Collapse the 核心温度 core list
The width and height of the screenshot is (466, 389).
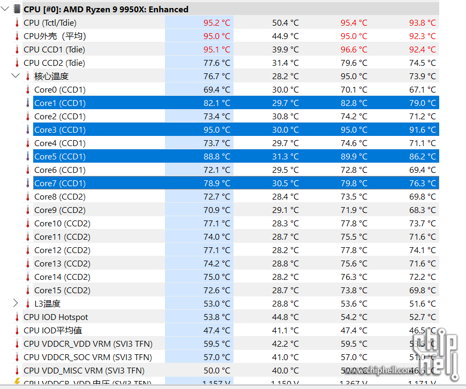coord(16,76)
